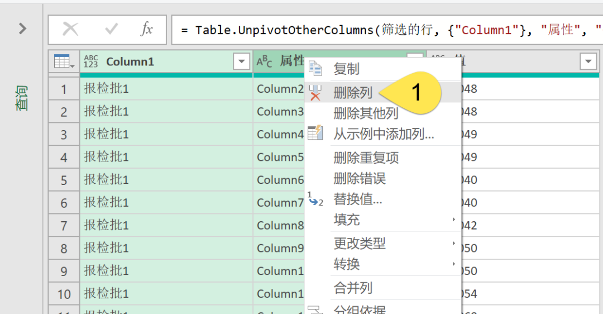Expand the 填充 submenu arrow
Viewport: 603px width, 314px height.
coord(454,220)
